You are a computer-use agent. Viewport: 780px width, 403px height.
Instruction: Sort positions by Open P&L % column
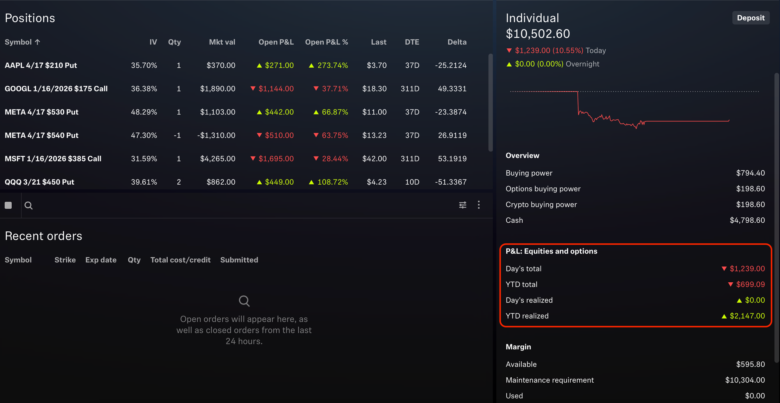[326, 42]
